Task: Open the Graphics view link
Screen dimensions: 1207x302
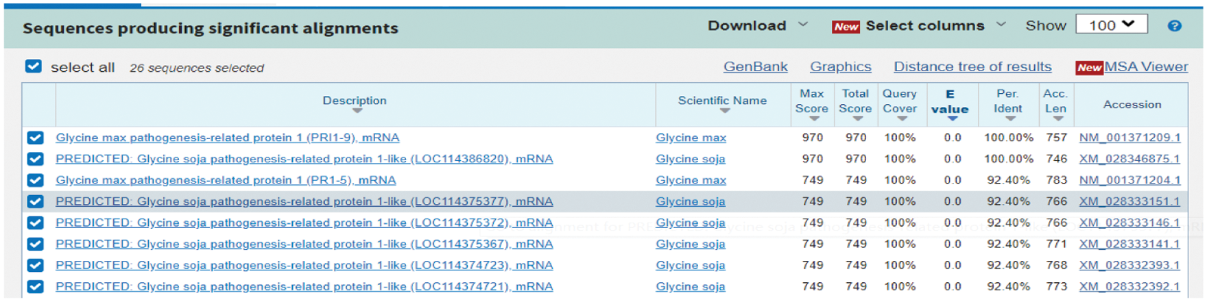Action: (840, 66)
